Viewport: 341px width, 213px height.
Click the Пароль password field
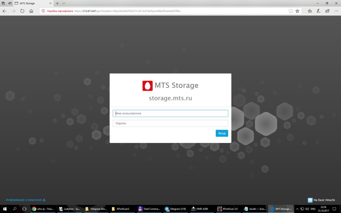(170, 123)
